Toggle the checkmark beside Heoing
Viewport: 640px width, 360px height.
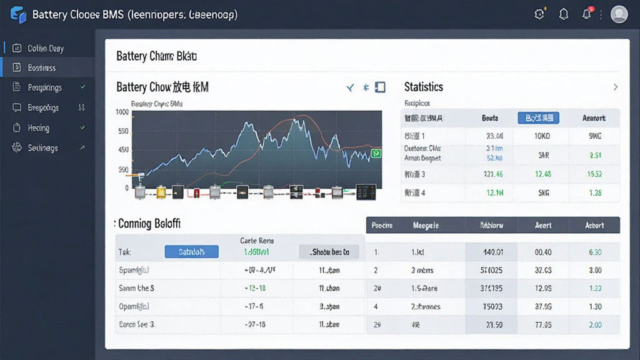pyautogui.click(x=82, y=127)
